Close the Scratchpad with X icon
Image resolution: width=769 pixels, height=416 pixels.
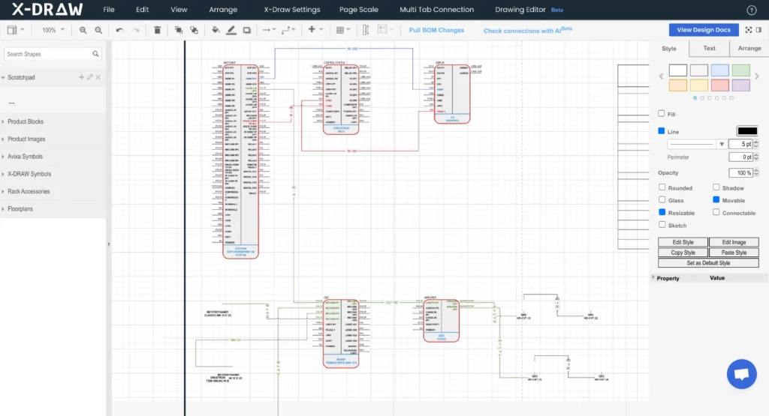98,77
